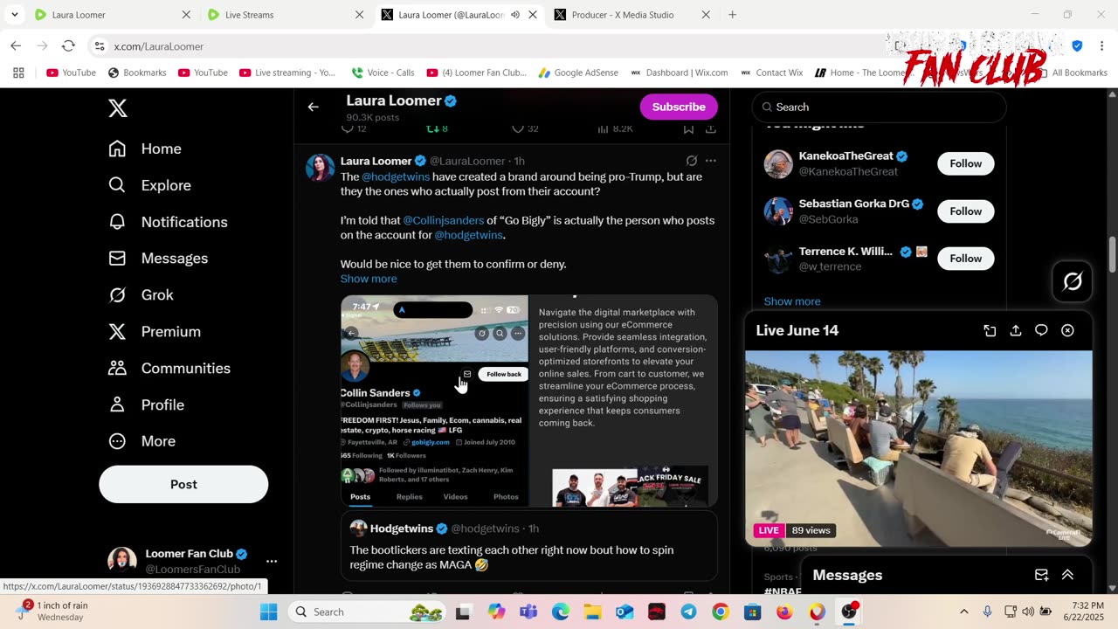This screenshot has width=1118, height=629.
Task: Follow KanekoaTheGreat
Action: [x=965, y=163]
